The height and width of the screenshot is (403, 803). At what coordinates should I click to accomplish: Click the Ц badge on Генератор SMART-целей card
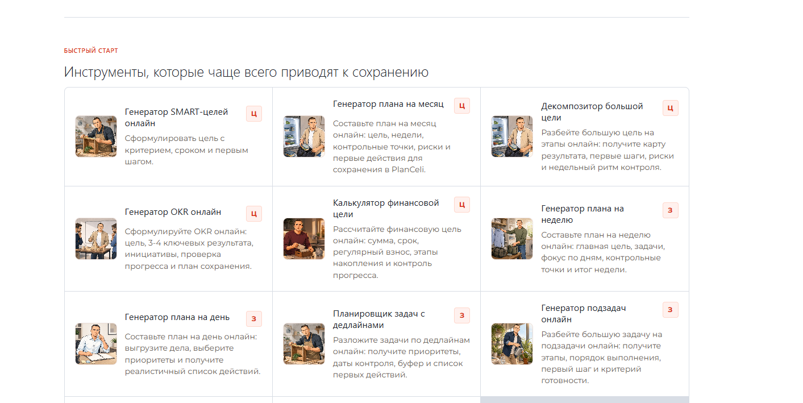pos(254,114)
